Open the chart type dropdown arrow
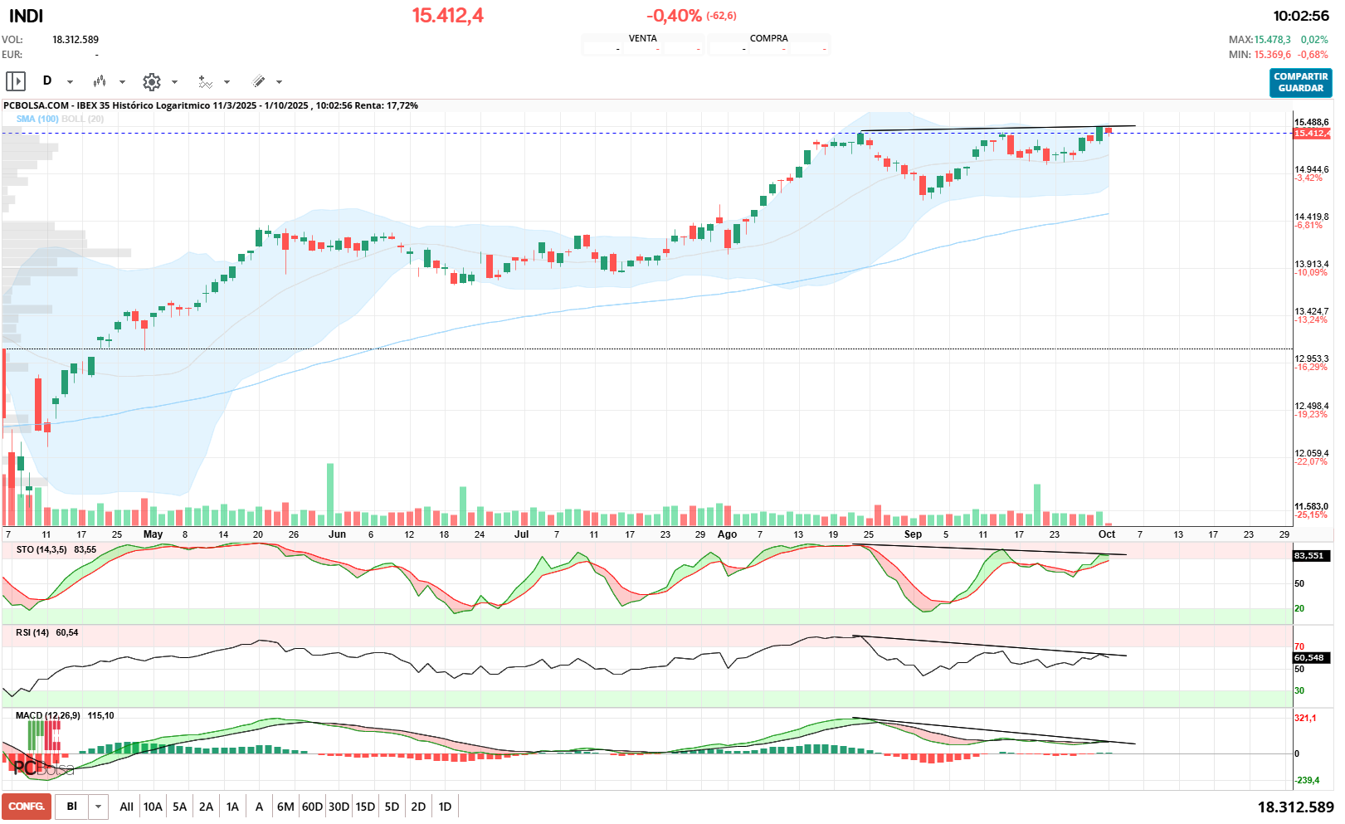 point(122,82)
